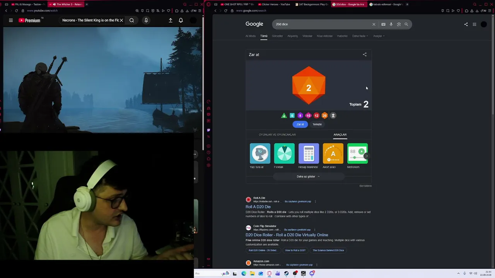
Task: Open options menu for Amazon.com result
Action: pyautogui.click(x=317, y=265)
